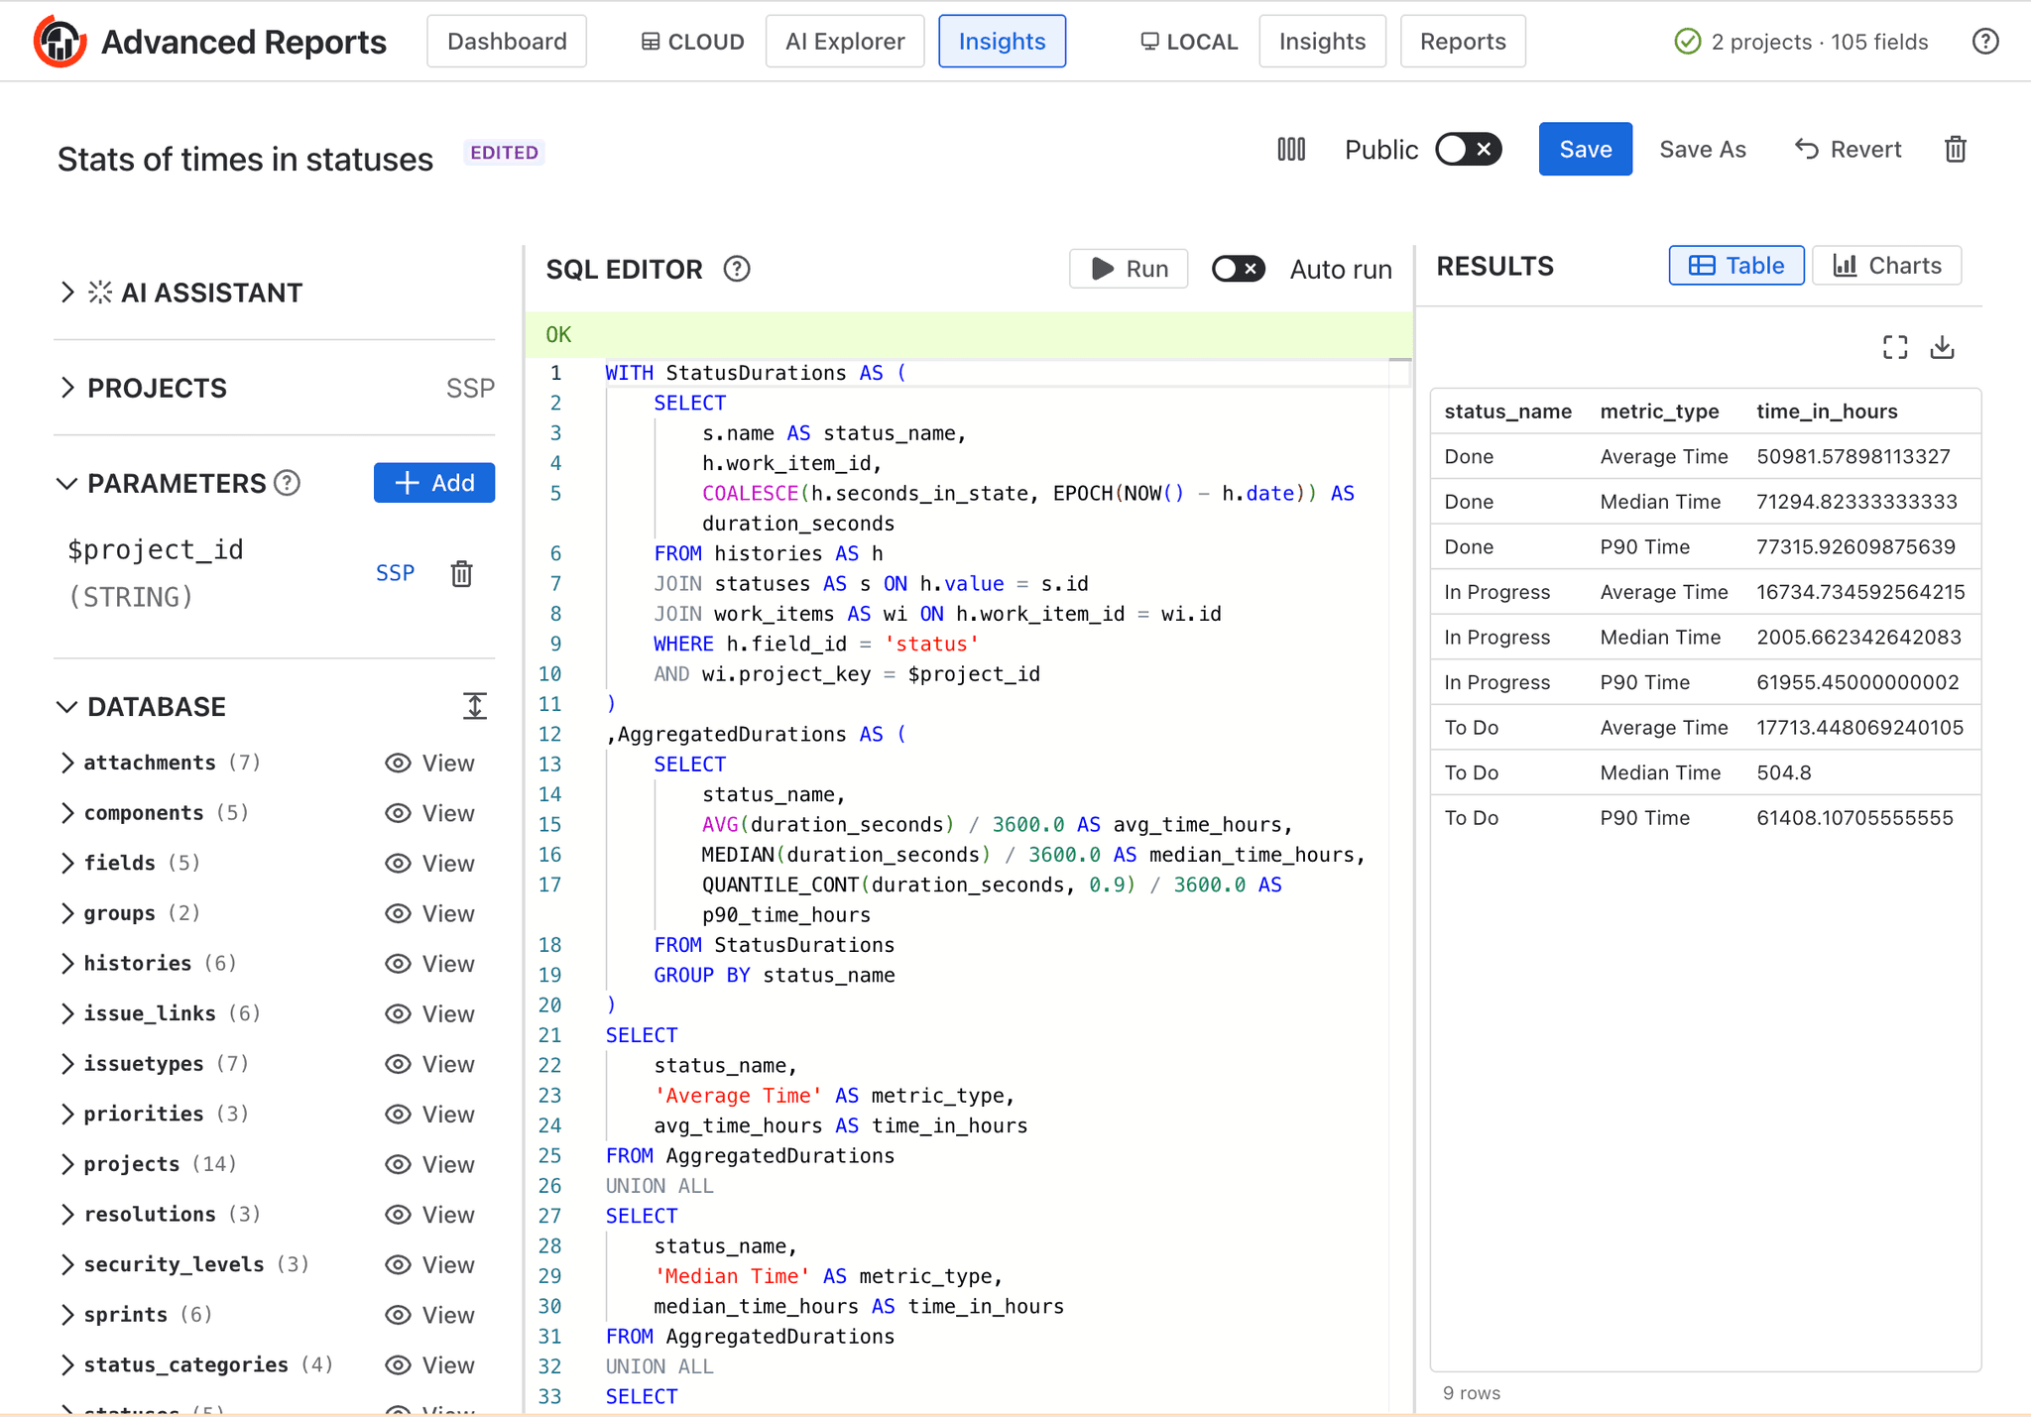Expand the Projects section

pos(66,388)
